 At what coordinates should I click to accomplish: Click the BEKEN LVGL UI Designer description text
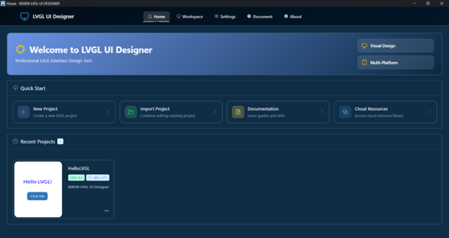tap(89, 187)
